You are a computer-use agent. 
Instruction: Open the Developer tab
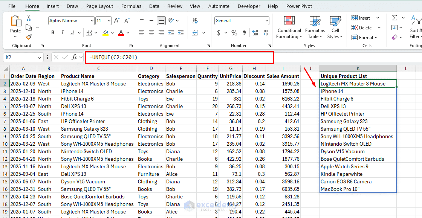coord(249,6)
